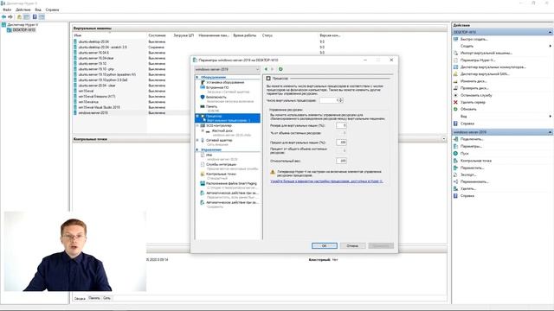
Task: Collapse the Управление section
Action: (197, 149)
